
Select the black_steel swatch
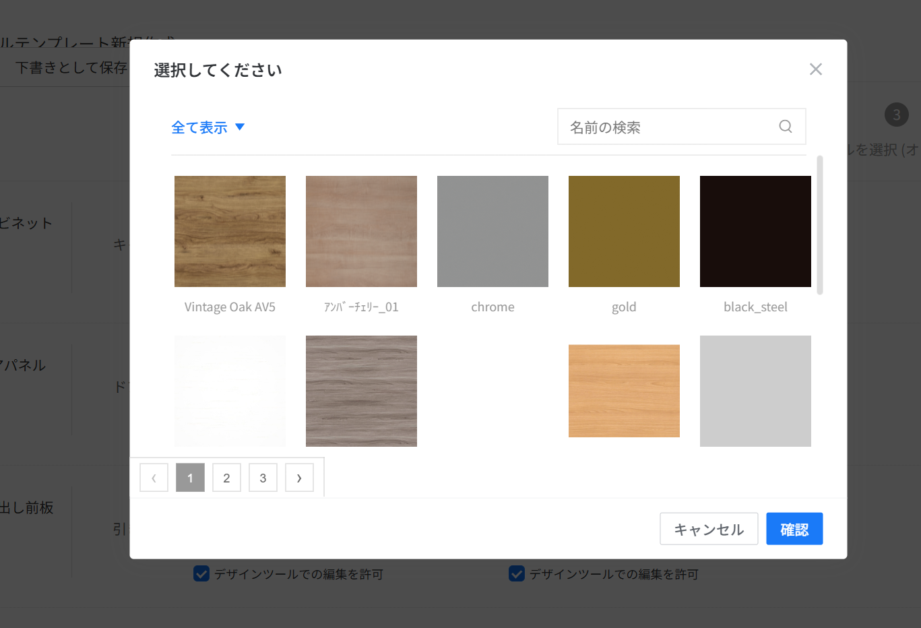755,231
